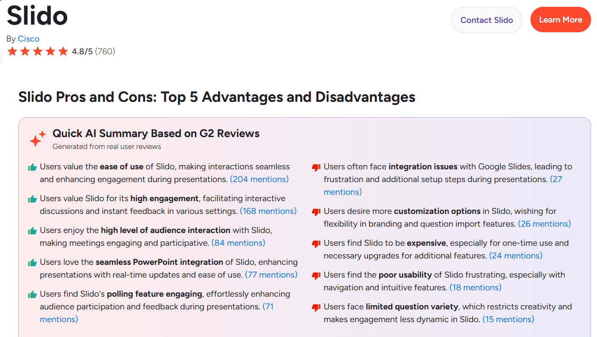Click thumbs-up icon beside PowerPoint integration
This screenshot has width=597, height=337.
32,263
